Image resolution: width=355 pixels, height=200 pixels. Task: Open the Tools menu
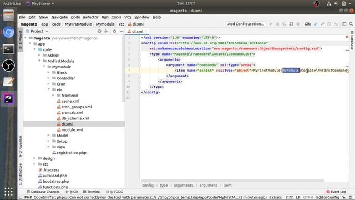tap(116, 17)
